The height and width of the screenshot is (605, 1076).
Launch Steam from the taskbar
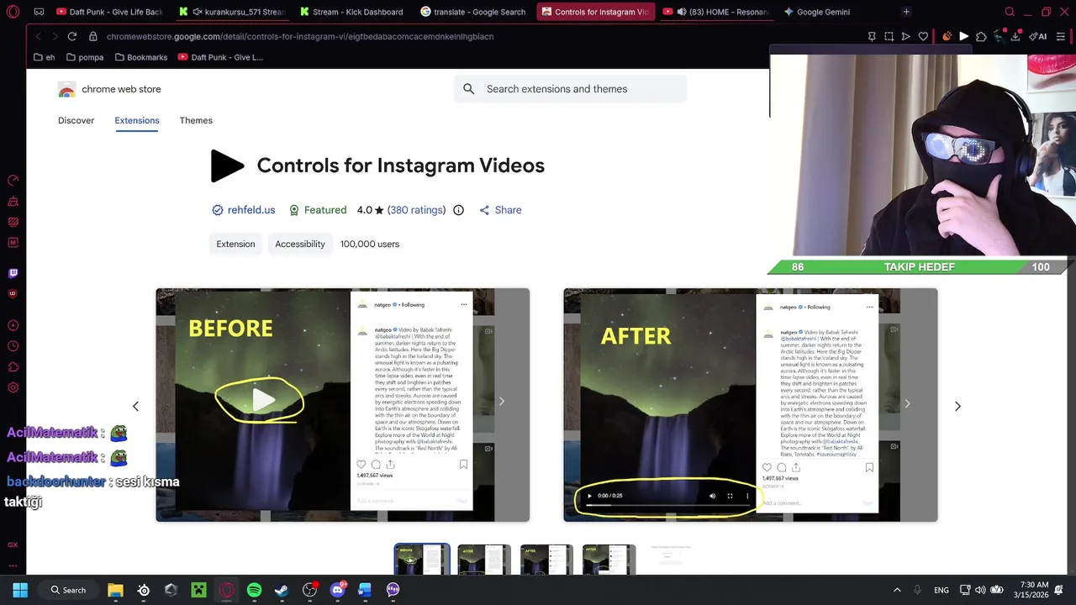(282, 590)
